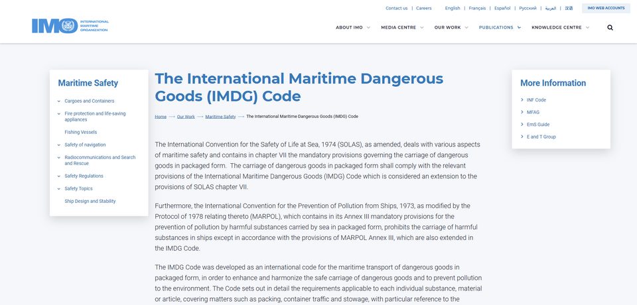The width and height of the screenshot is (637, 305).
Task: Open the EmS Guide link
Action: (538, 125)
